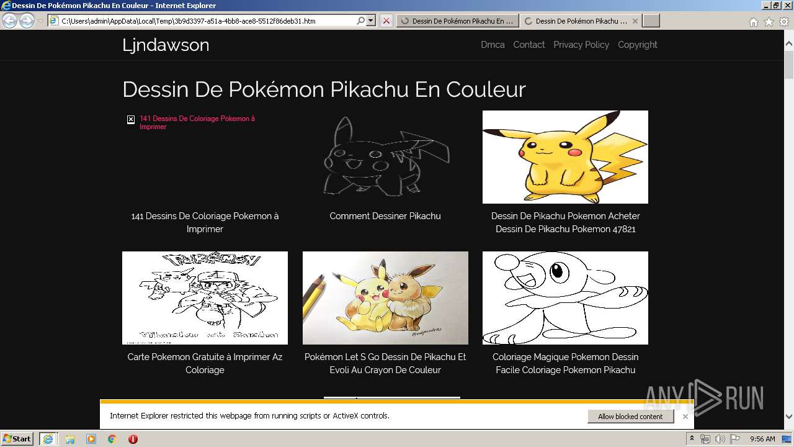The height and width of the screenshot is (447, 794).
Task: Click the scroll down arrow of page scrollbar
Action: [789, 417]
